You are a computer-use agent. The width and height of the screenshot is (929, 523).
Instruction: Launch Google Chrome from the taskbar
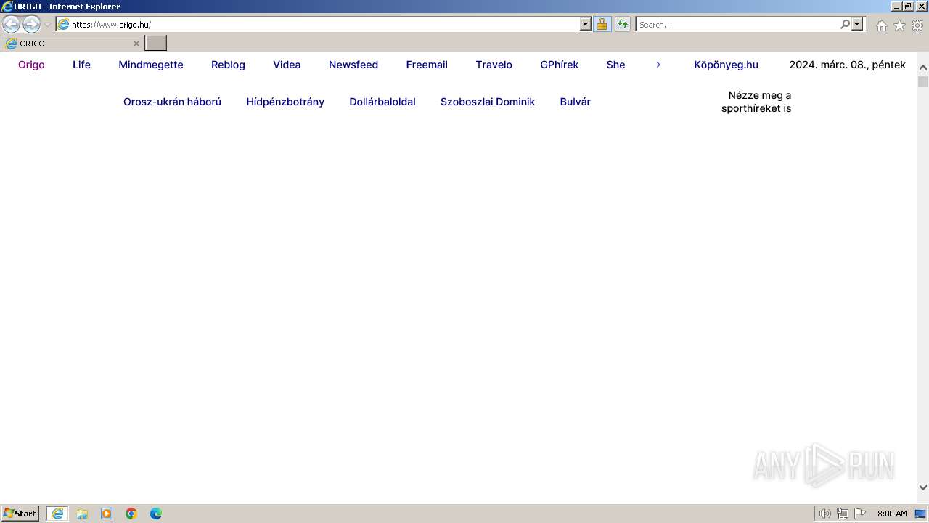(131, 514)
